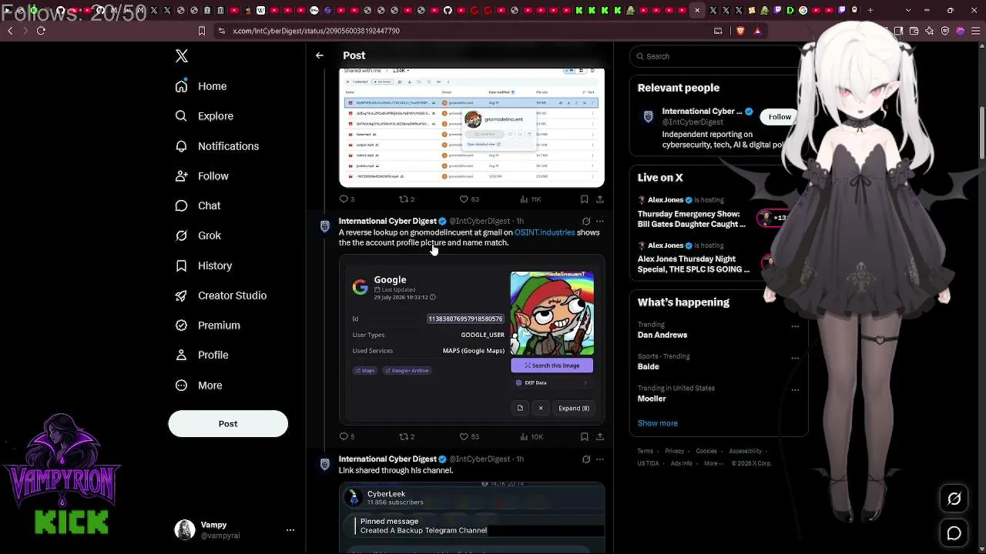Screen dimensions: 986x554
Task: Go back with the Post arrow
Action: click(320, 55)
